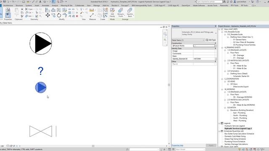Select the Mirror Draw Axis tool
This screenshot has width=269, height=151.
pos(64,10)
